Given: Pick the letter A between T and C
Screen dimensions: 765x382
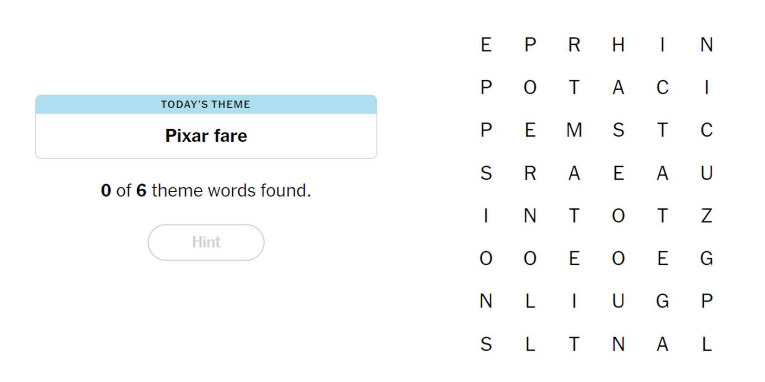Looking at the screenshot, I should click(x=618, y=88).
